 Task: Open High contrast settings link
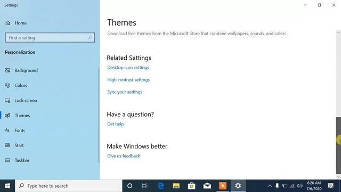tap(128, 79)
